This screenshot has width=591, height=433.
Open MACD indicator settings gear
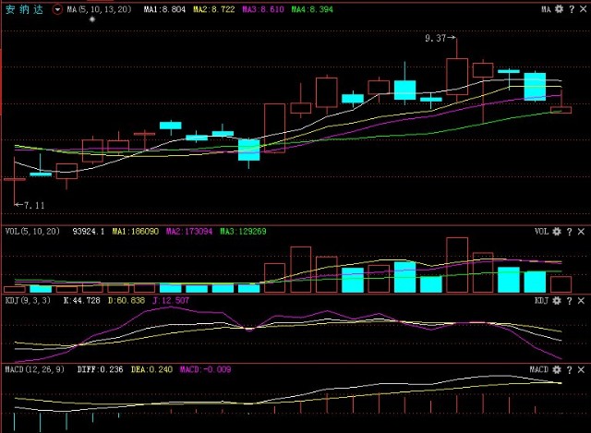tap(557, 369)
